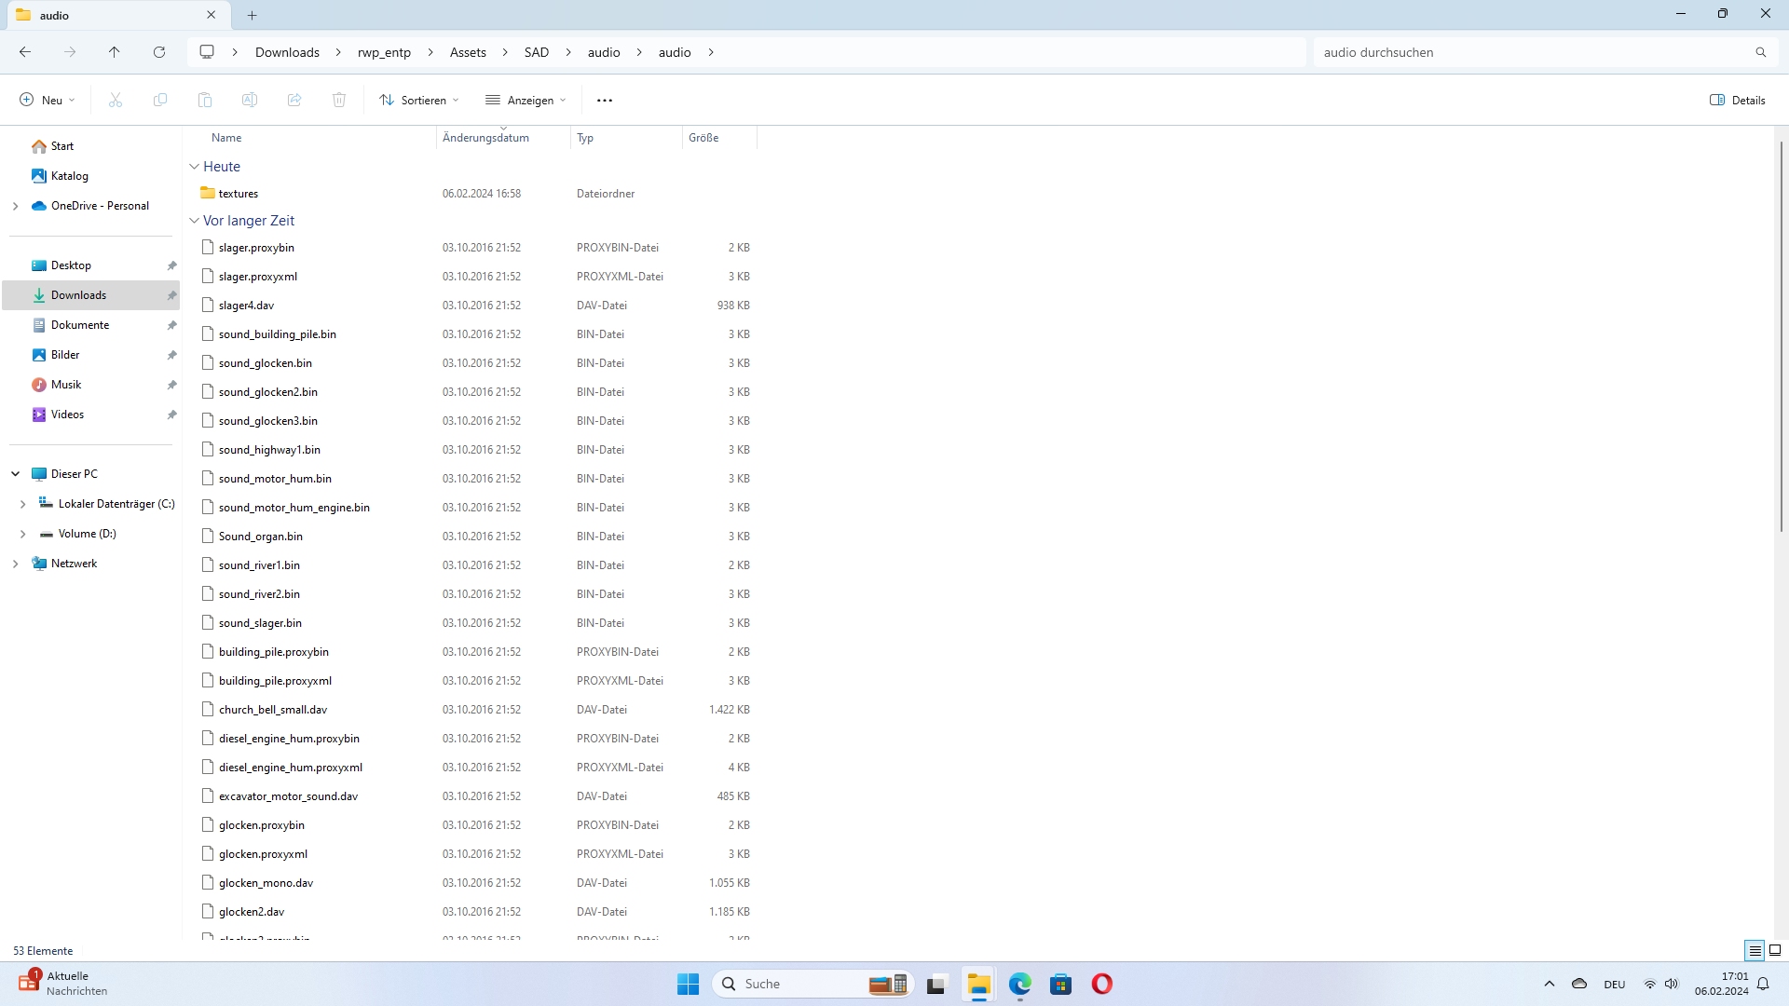
Task: Collapse the Heute group
Action: (194, 167)
